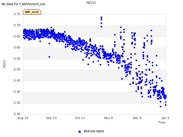This screenshot has width=183, height=137.
Task: Click the Sep 13 date tick label
Action: click(51, 118)
